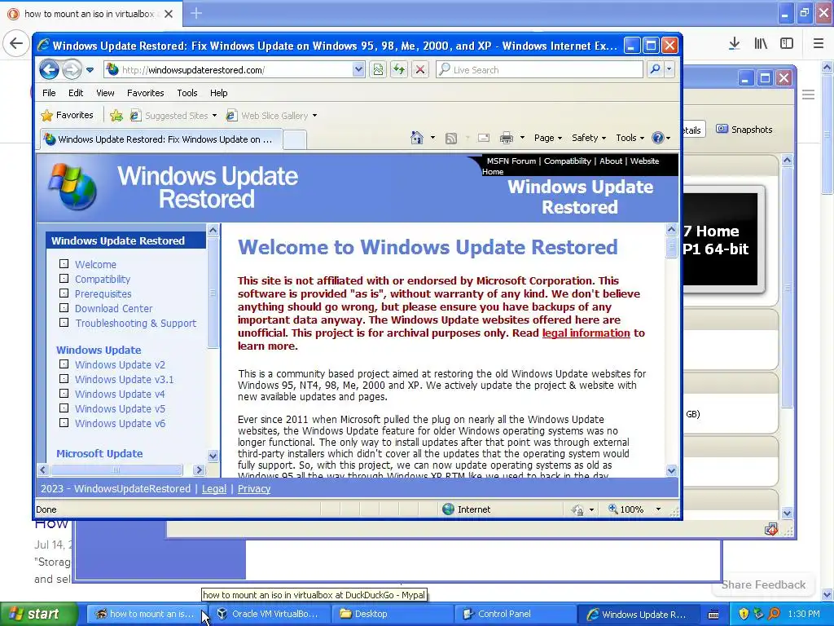This screenshot has height=626, width=834.
Task: Click the Live Search magnifier button
Action: 656,69
